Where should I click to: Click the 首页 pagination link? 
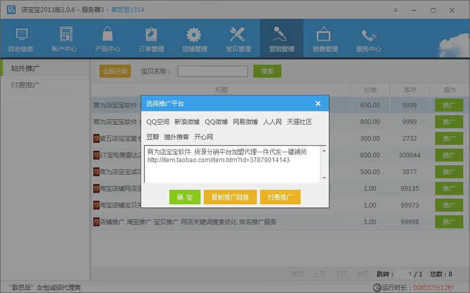(x=298, y=274)
